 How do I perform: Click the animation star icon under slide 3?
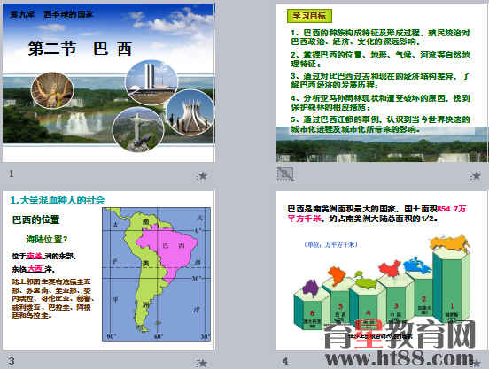(x=202, y=363)
